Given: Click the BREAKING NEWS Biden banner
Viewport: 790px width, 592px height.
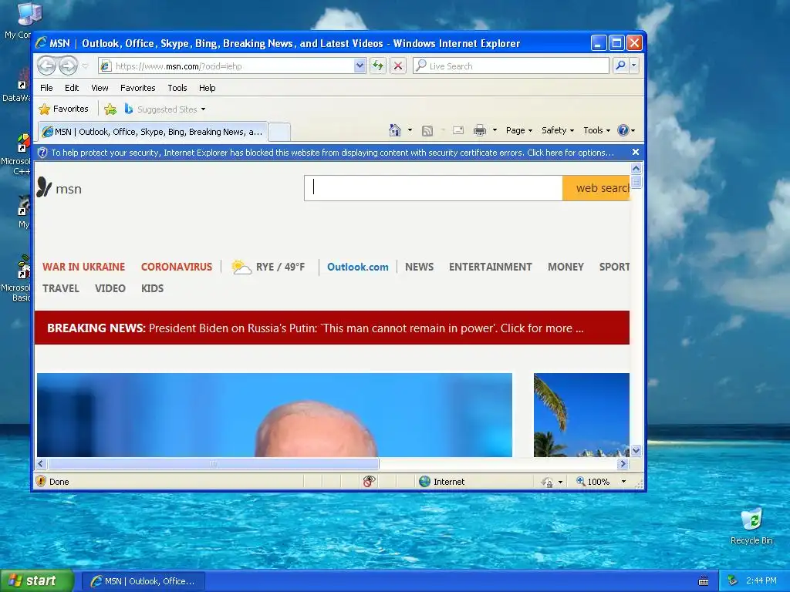Looking at the screenshot, I should 332,328.
